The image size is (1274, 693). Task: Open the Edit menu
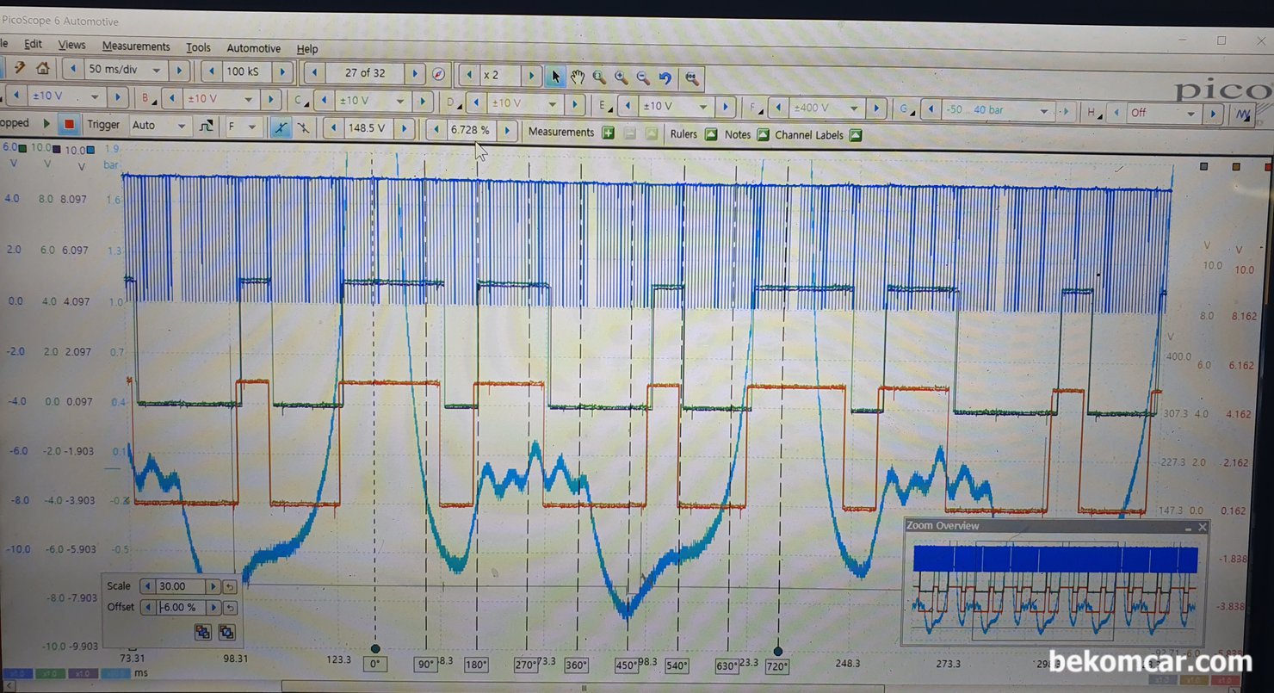tap(33, 44)
